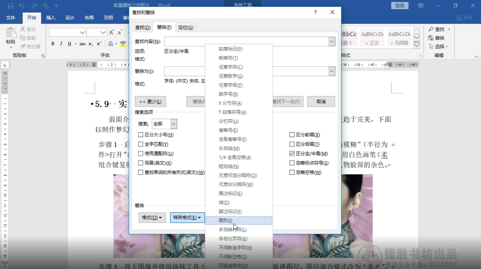Click the << 更少(L) button
This screenshot has width=481, height=269.
tap(150, 102)
